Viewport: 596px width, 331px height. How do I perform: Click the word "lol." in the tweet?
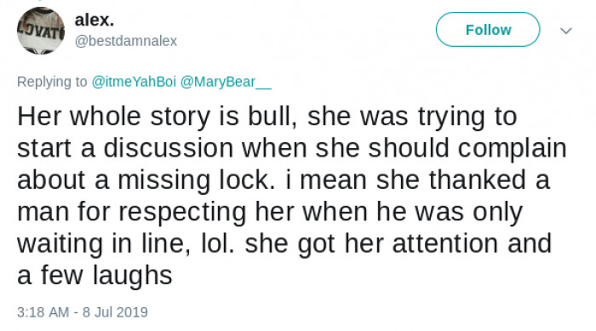tap(218, 243)
